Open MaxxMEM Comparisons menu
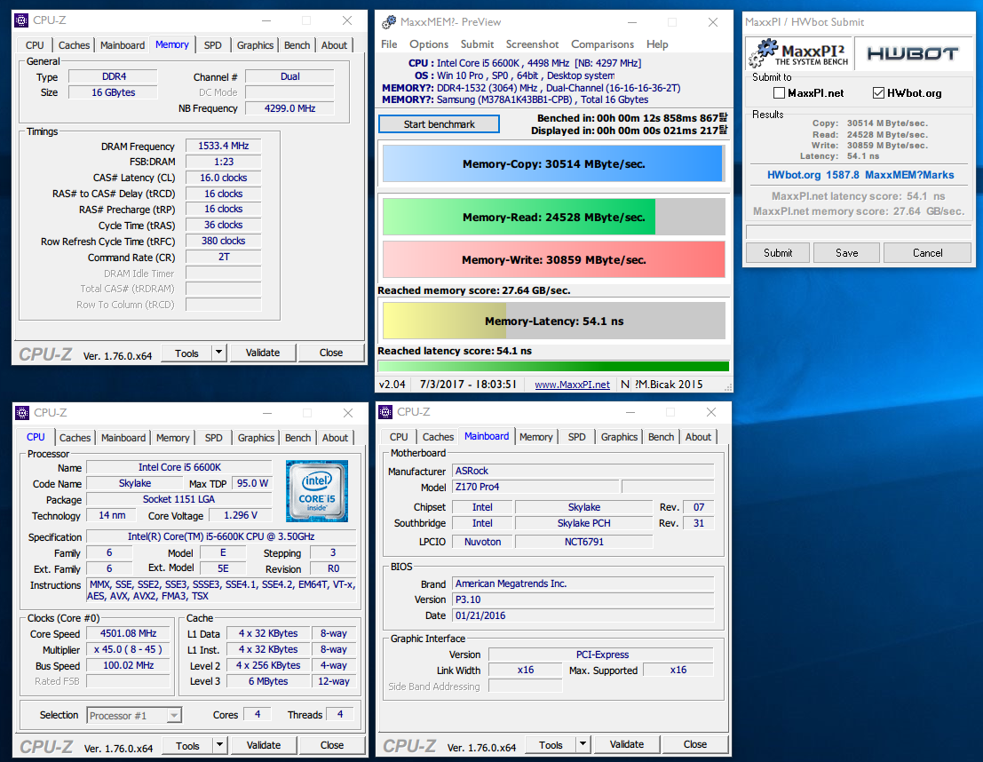Viewport: 983px width, 762px height. (602, 44)
